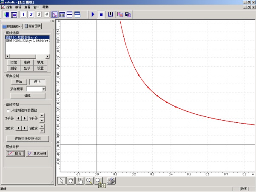Switch to the 组合图线 tab
Screen dimensions: 256x192
[33, 26]
